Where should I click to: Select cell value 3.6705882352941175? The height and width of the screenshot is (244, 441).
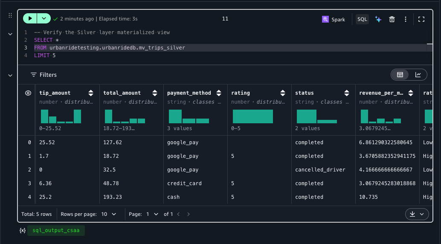coord(387,156)
